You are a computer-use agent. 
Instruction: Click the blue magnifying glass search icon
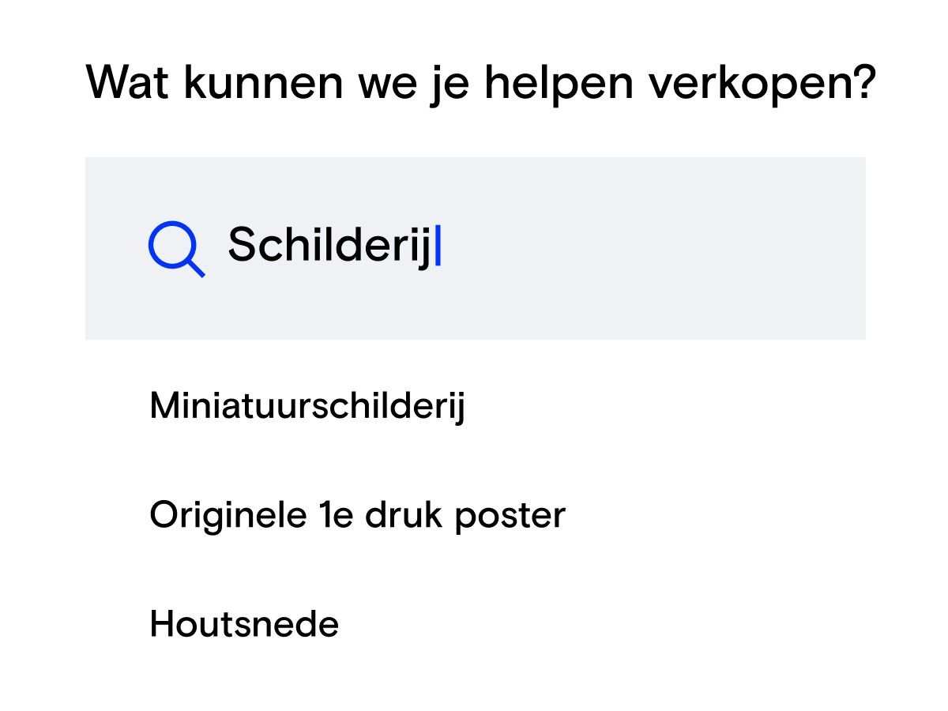pos(176,248)
